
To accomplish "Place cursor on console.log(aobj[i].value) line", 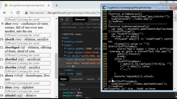I will (134, 76).
